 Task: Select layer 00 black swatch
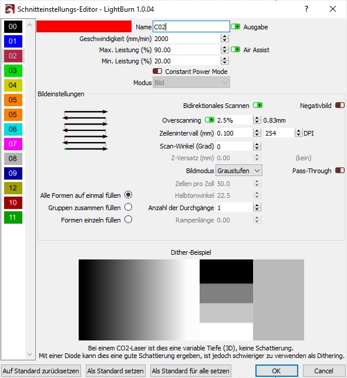coord(13,26)
